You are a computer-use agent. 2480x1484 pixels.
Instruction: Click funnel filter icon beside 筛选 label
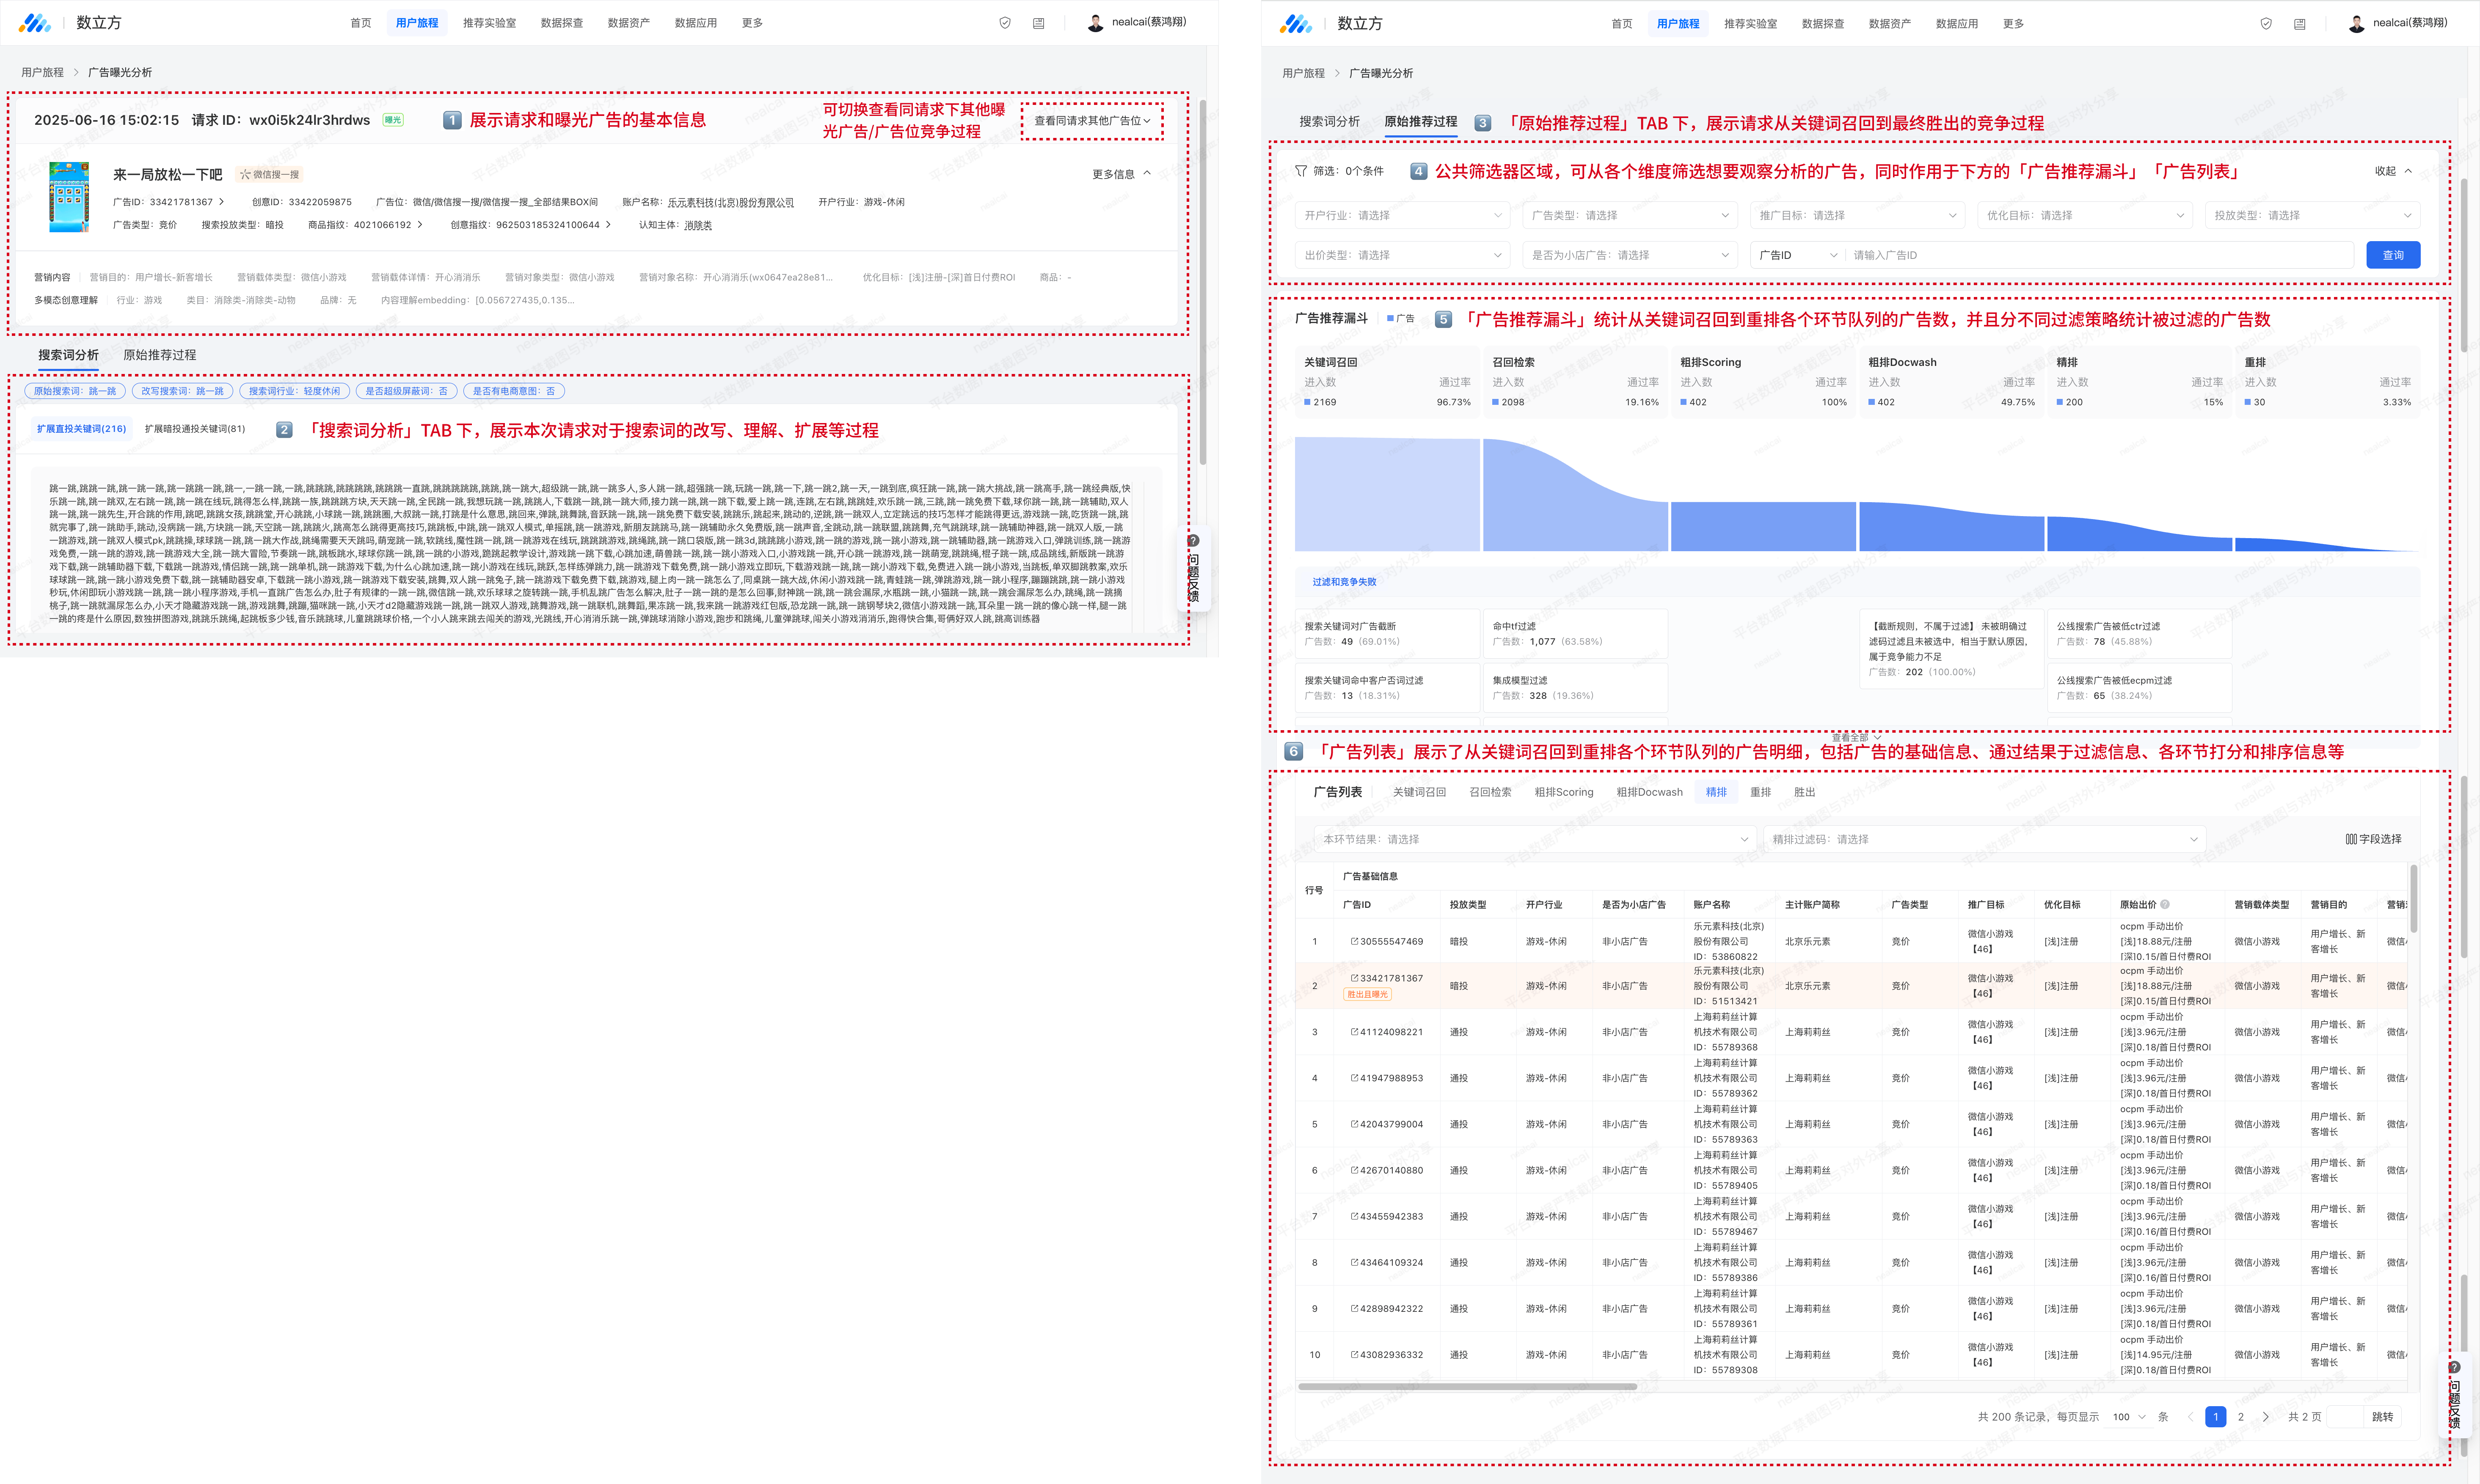1301,171
